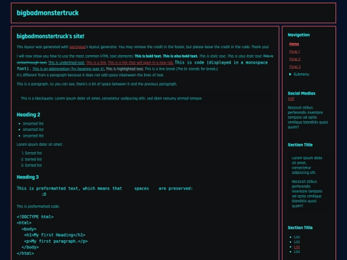Click "This is also italic text." phrase
The height and width of the screenshot is (260, 347).
pos(245,56)
